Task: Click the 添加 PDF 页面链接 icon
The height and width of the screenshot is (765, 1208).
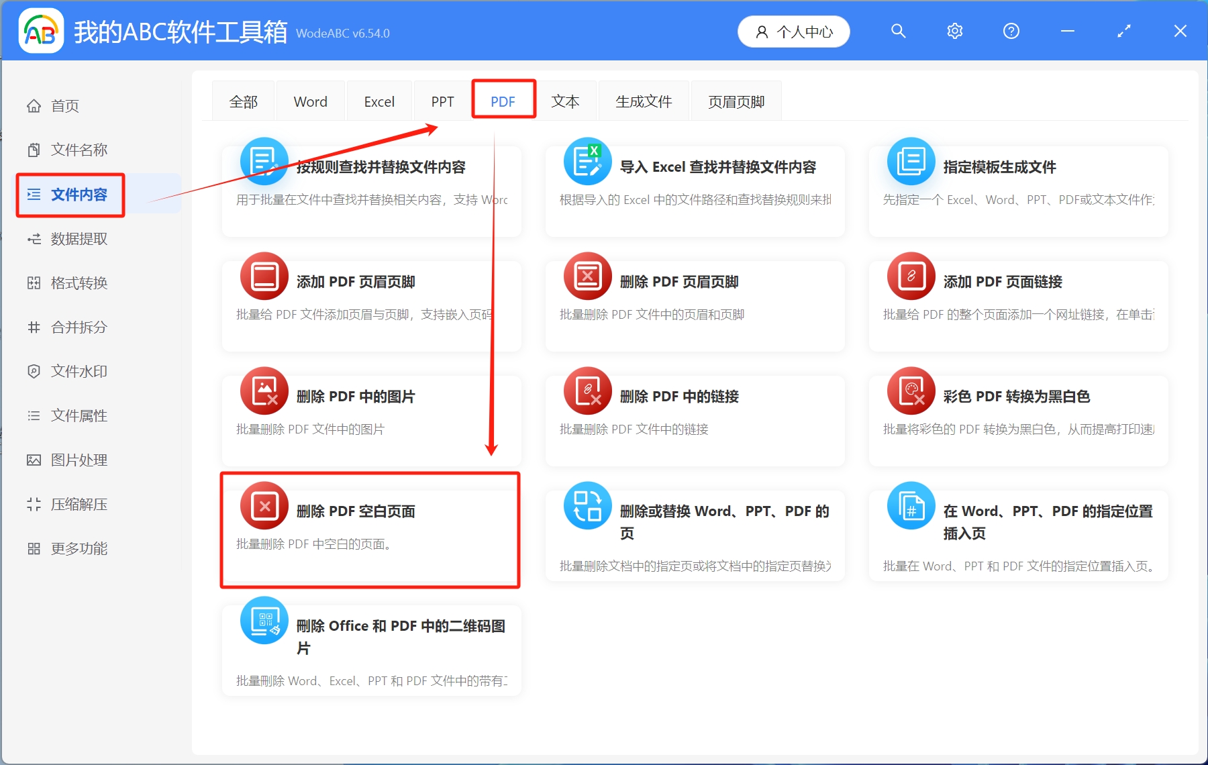Action: (x=910, y=276)
